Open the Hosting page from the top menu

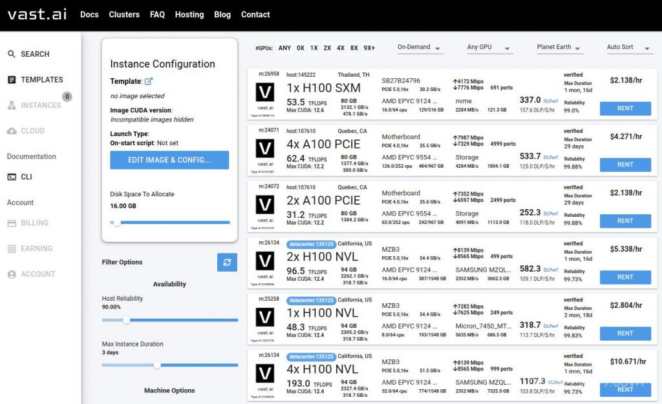coord(189,14)
